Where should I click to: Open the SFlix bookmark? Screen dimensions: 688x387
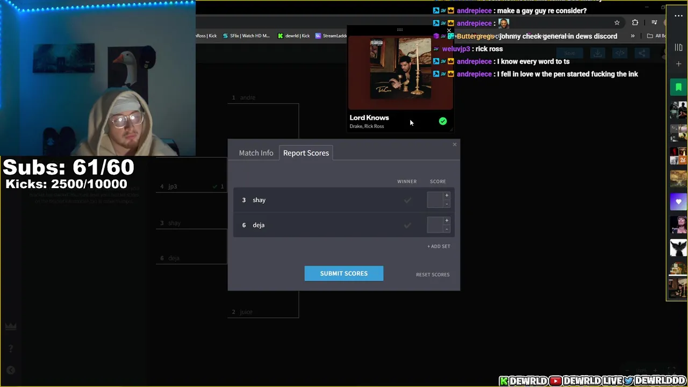click(x=246, y=36)
